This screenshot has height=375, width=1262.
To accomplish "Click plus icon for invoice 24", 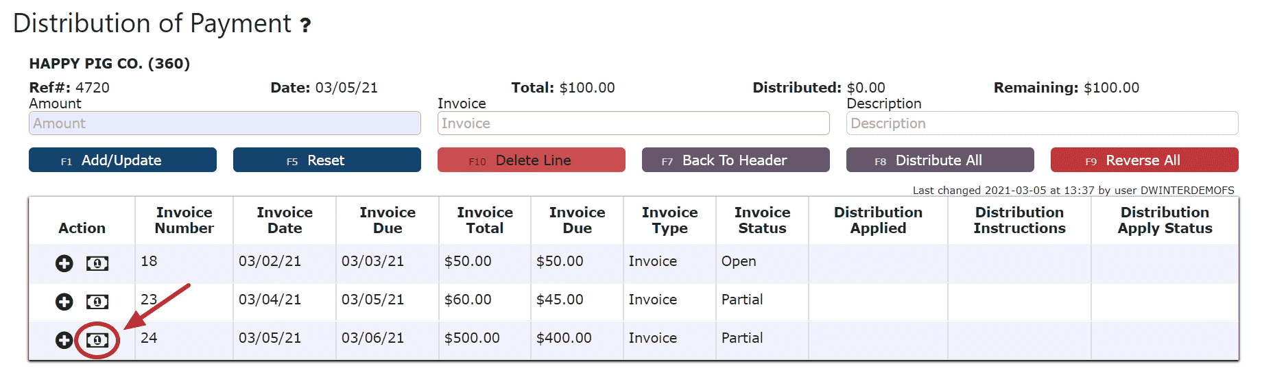I will (x=64, y=340).
